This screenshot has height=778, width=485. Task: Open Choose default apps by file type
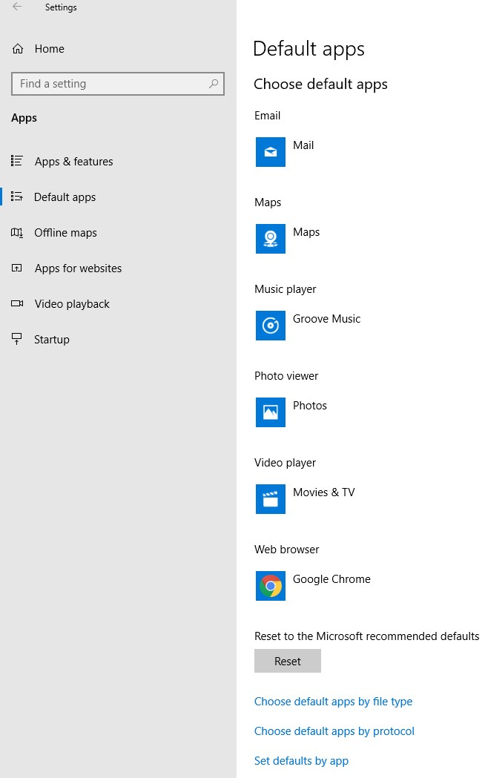tap(333, 702)
